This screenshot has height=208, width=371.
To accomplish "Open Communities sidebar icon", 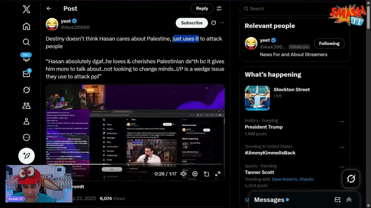I will click(26, 106).
